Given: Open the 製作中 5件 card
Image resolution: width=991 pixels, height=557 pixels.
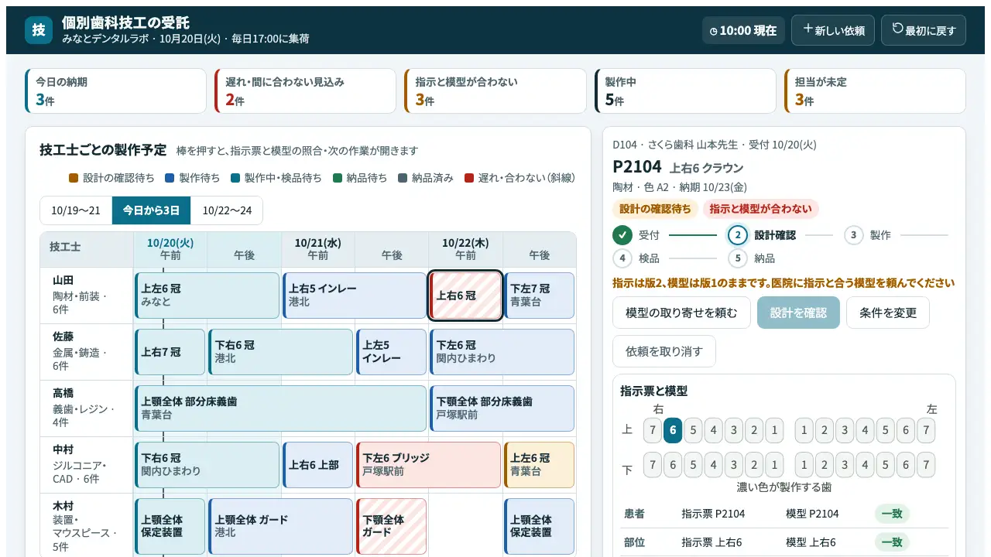Looking at the screenshot, I should (x=685, y=91).
